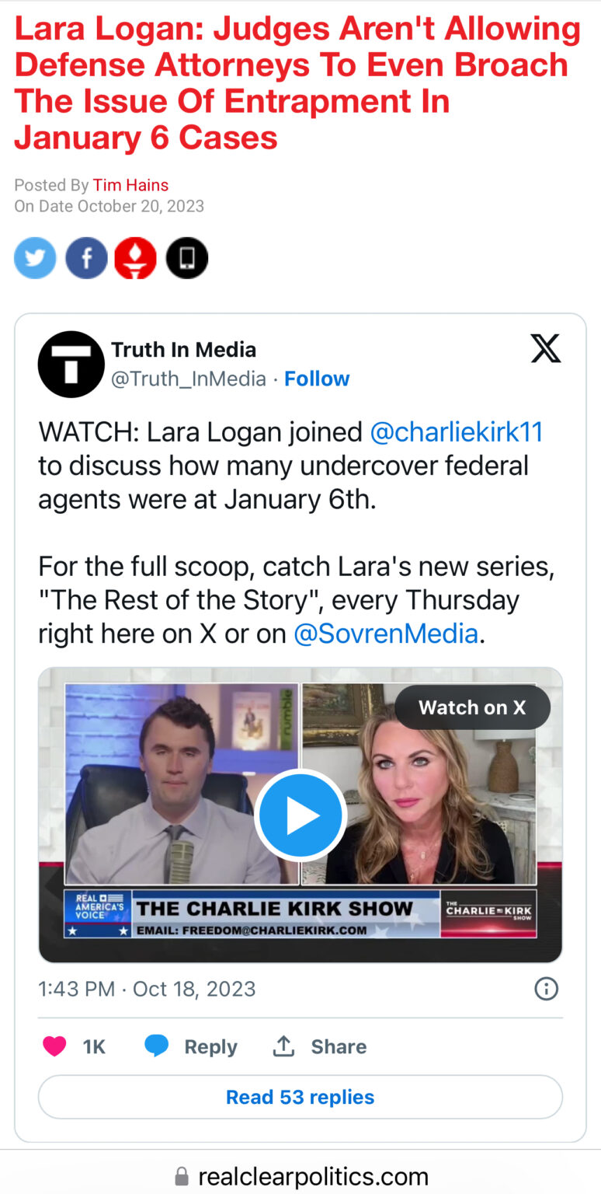Click the red torch share icon
Viewport: 601px width, 1194px height.
(136, 258)
